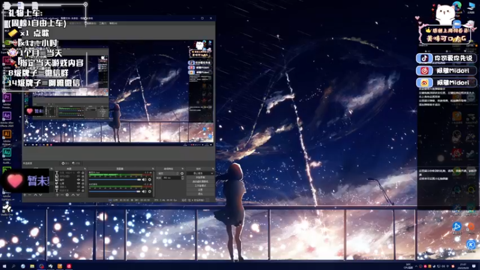Click upper mixer channel volume slider
The width and height of the screenshot is (480, 270).
coord(115,179)
